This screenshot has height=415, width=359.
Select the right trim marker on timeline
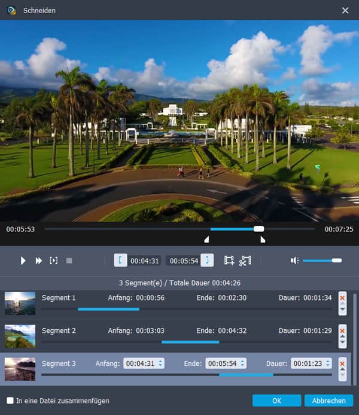[263, 239]
